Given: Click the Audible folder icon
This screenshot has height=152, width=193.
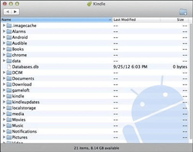Looking at the screenshot, I should (9, 43).
